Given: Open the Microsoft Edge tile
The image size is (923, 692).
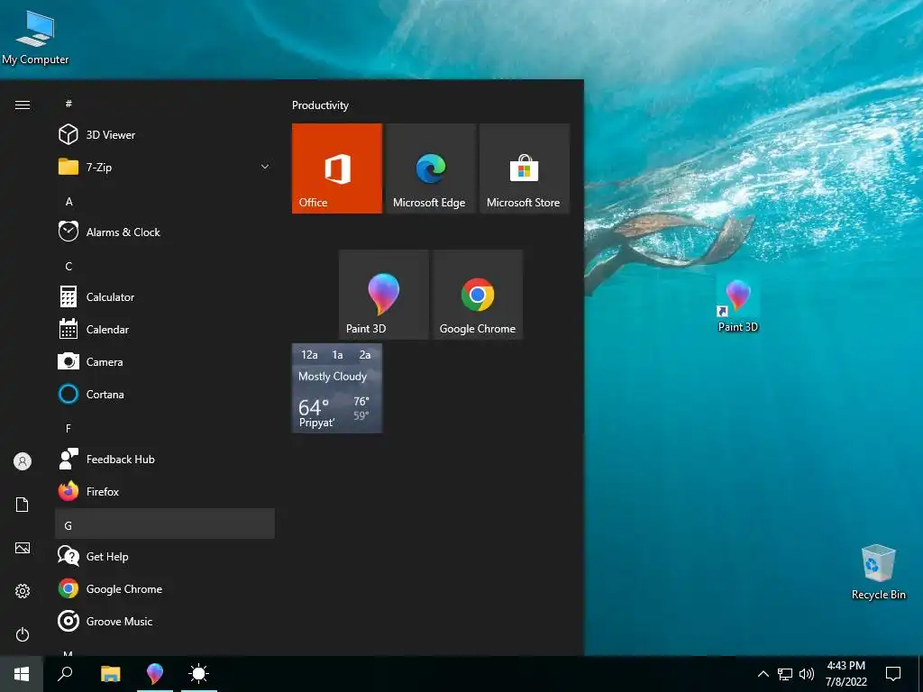Looking at the screenshot, I should tap(430, 168).
